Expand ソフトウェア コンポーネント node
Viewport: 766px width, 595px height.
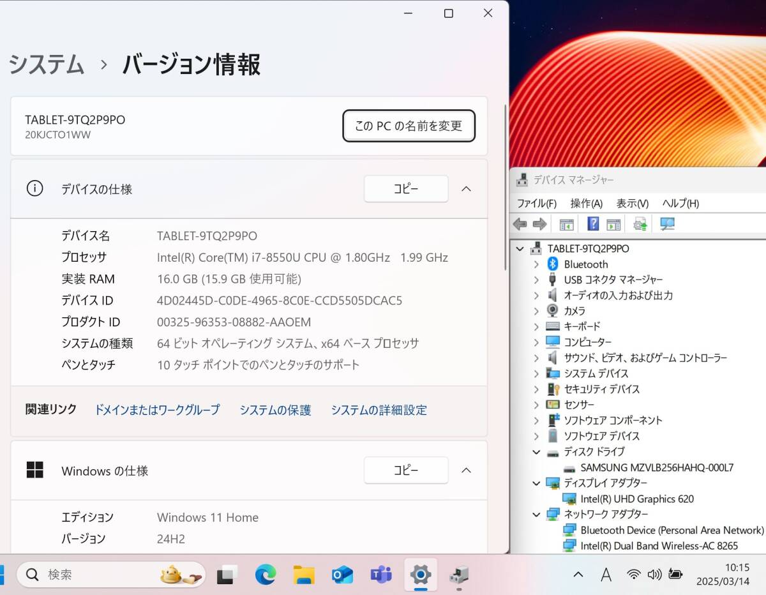point(536,420)
